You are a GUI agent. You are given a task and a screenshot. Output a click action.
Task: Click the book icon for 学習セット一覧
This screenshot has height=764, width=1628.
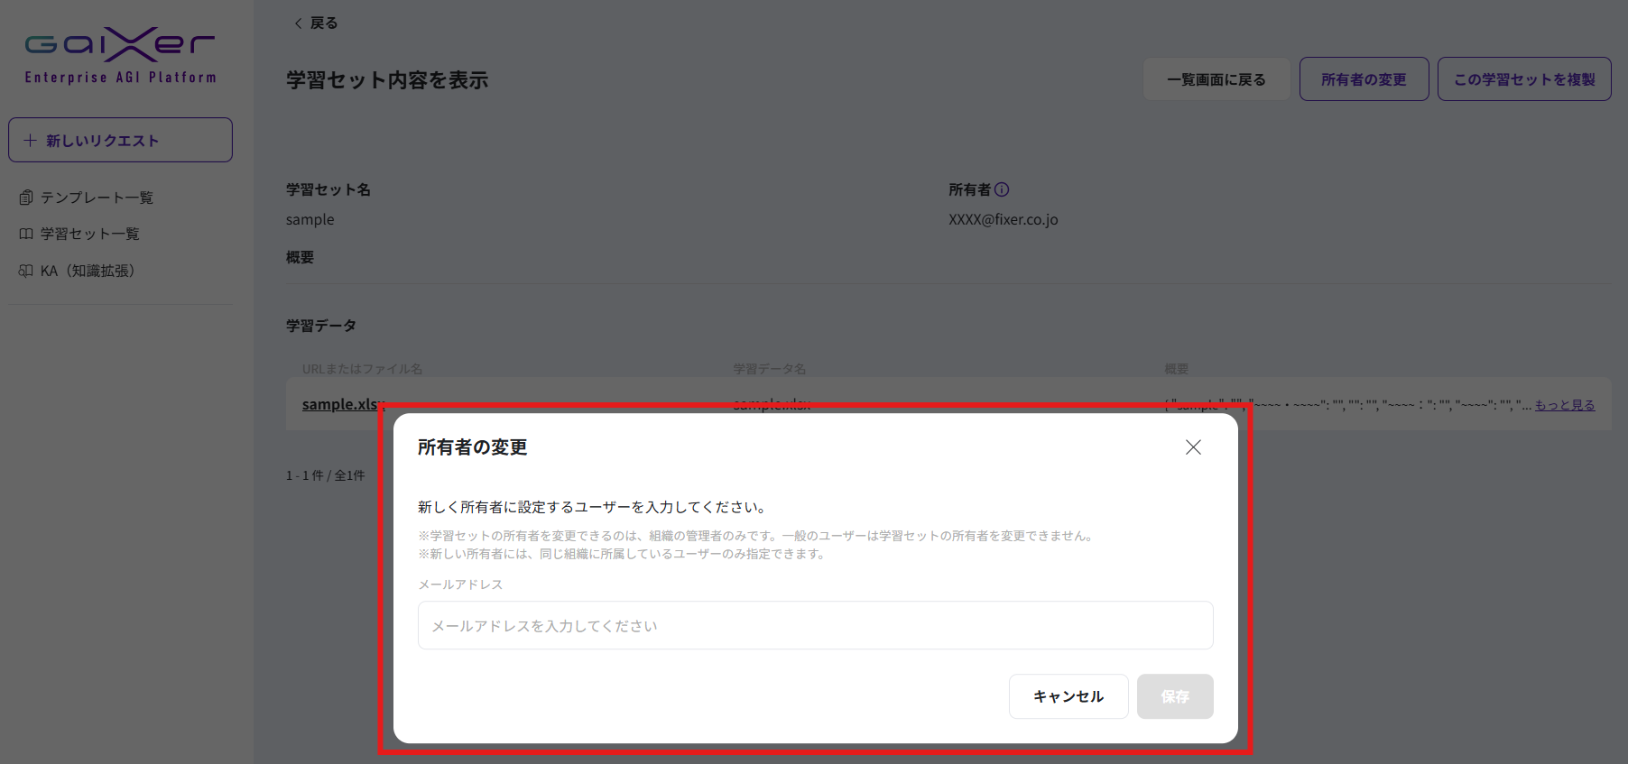26,235
